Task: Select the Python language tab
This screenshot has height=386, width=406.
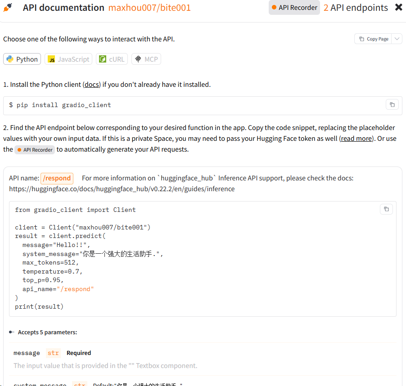Action: [22, 59]
